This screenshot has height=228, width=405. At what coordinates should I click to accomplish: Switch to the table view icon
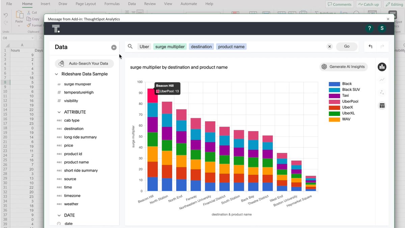tap(382, 106)
